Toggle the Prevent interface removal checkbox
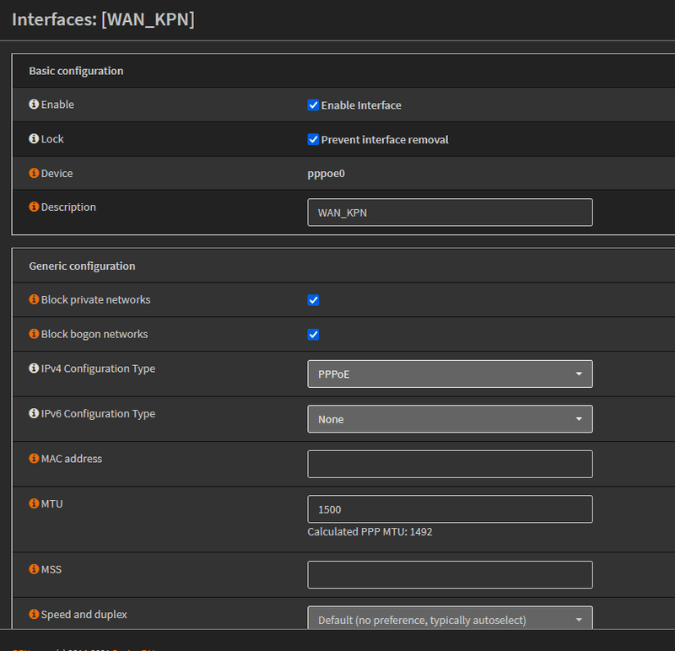675x651 pixels. 313,139
